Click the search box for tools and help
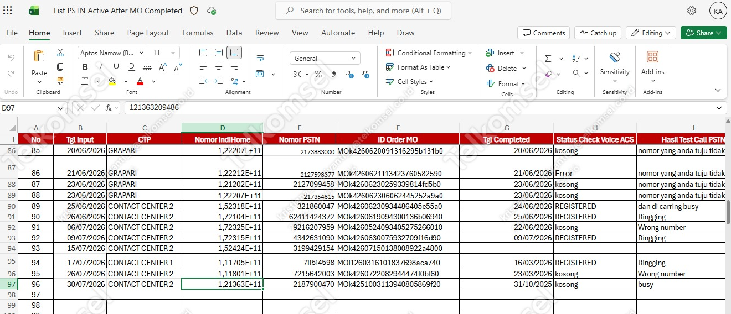The height and width of the screenshot is (314, 731). 363,11
